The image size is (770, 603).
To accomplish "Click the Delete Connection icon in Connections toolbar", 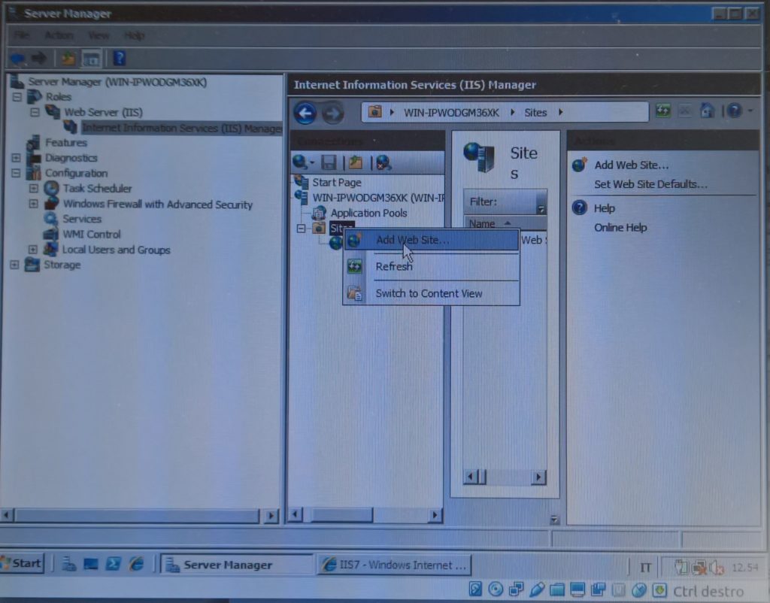I will [383, 162].
